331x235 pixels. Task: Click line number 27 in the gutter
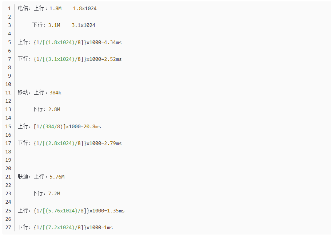[x=8, y=227]
